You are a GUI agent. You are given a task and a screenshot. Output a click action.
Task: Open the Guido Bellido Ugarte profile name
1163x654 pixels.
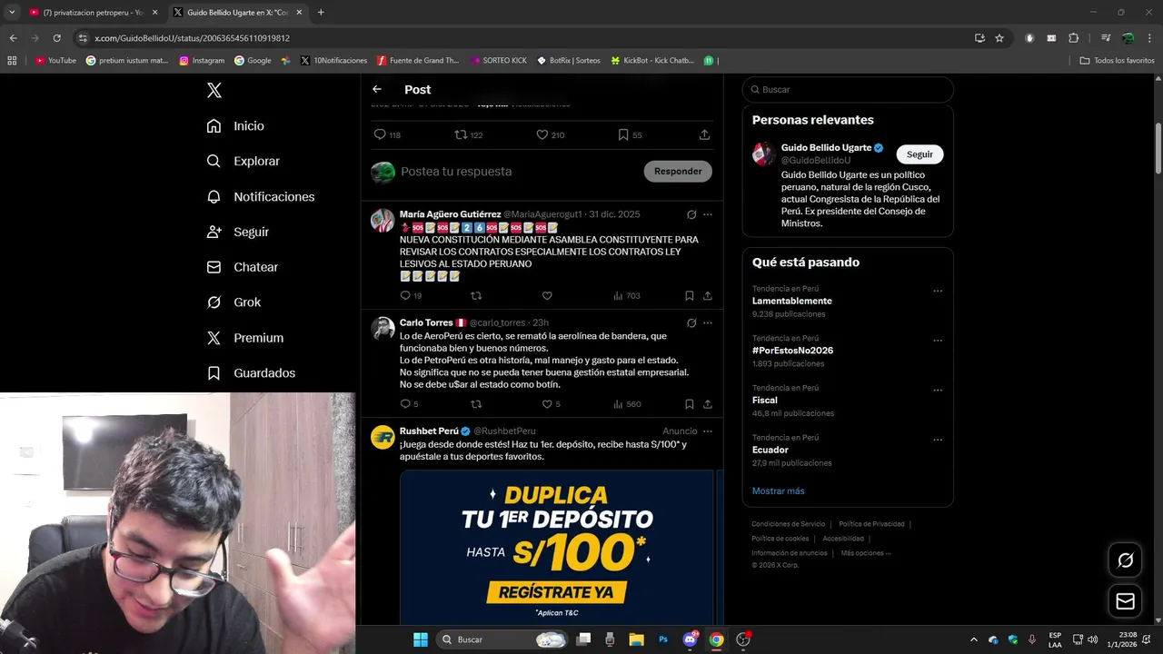[826, 147]
